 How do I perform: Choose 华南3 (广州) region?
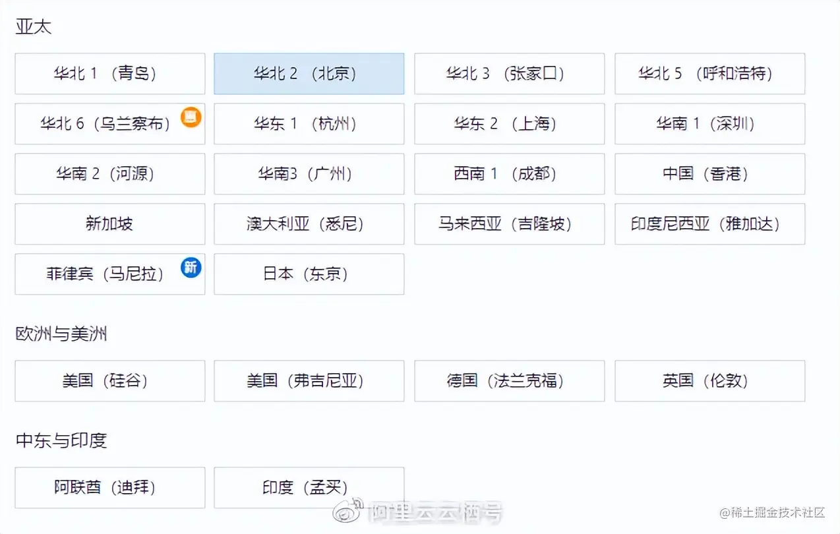pos(309,174)
